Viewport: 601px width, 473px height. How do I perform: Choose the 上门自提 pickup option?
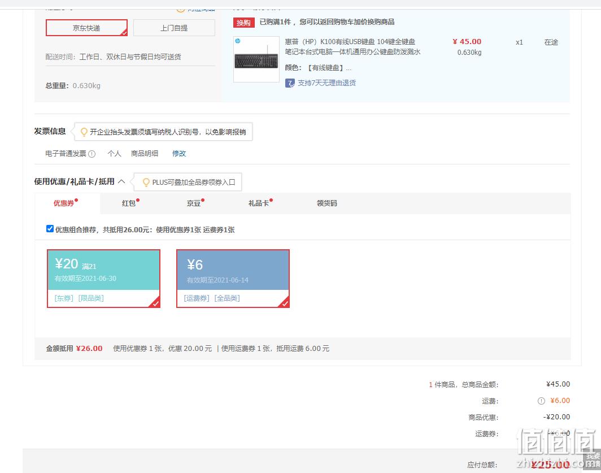point(174,28)
